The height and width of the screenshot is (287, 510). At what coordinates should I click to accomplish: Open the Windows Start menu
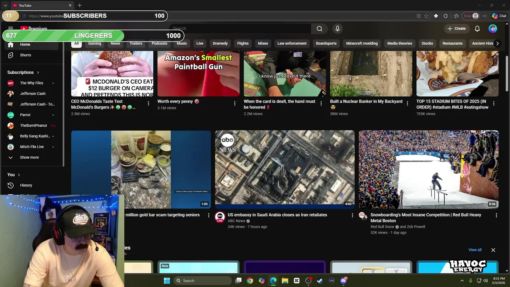click(x=167, y=281)
